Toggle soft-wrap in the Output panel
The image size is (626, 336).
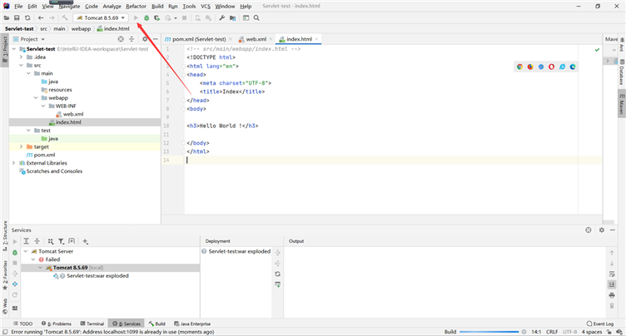pos(612,274)
